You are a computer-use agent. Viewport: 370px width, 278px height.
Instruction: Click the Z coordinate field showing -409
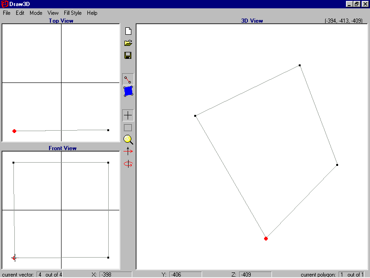click(x=255, y=274)
